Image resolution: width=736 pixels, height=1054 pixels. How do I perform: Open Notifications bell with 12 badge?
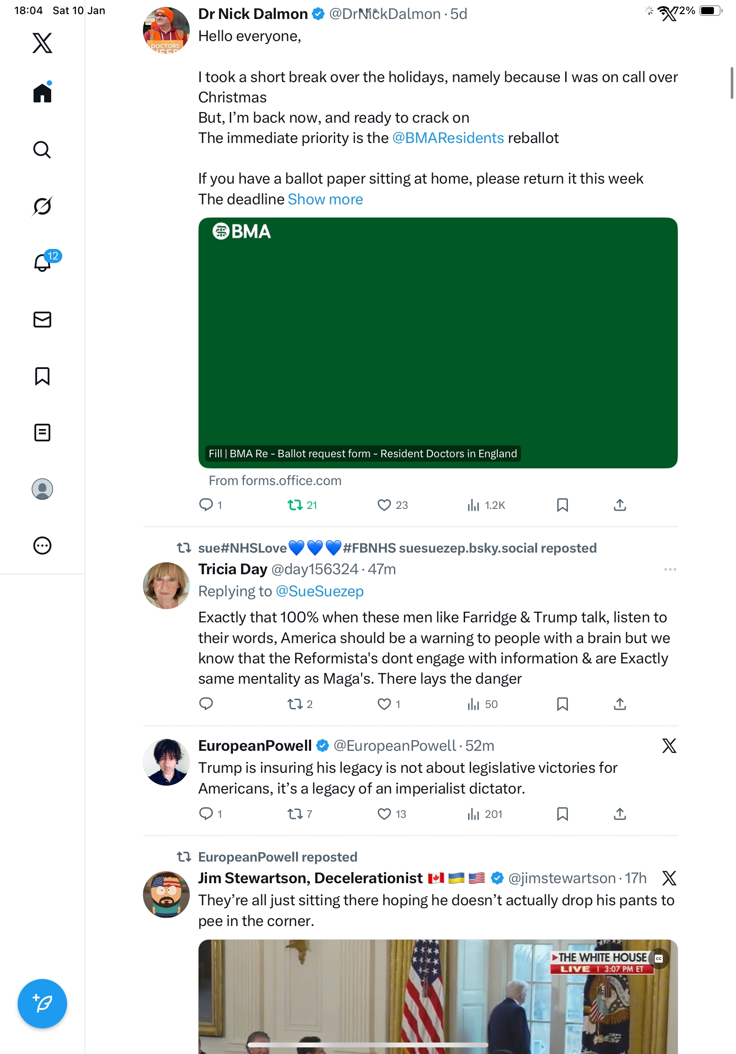[42, 263]
